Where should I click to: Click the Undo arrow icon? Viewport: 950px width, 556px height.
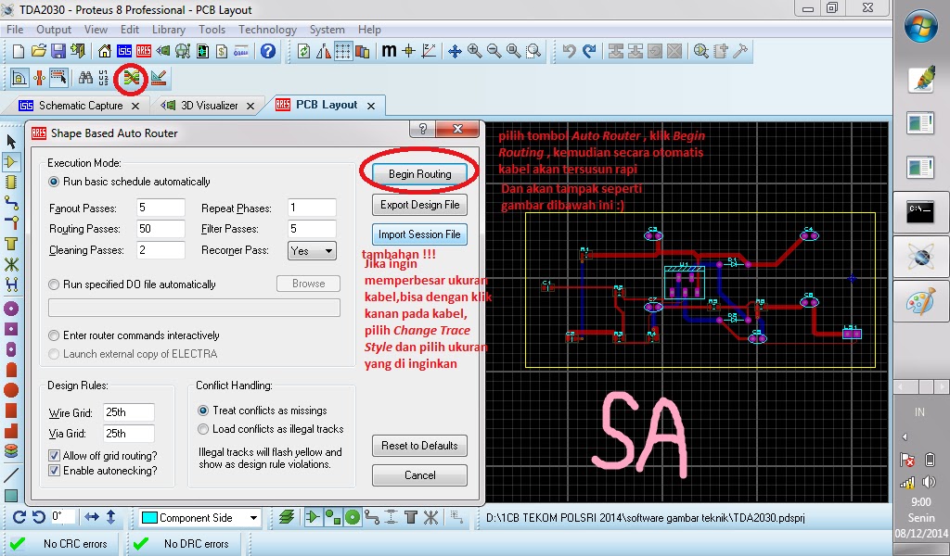click(x=569, y=51)
